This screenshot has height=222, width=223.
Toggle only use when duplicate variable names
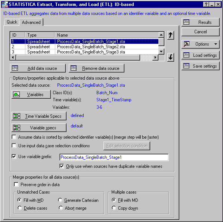[62, 166]
